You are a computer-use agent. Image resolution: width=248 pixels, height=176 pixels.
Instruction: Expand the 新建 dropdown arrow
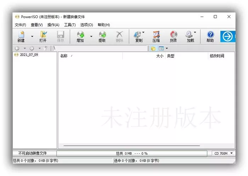[x=32, y=36]
